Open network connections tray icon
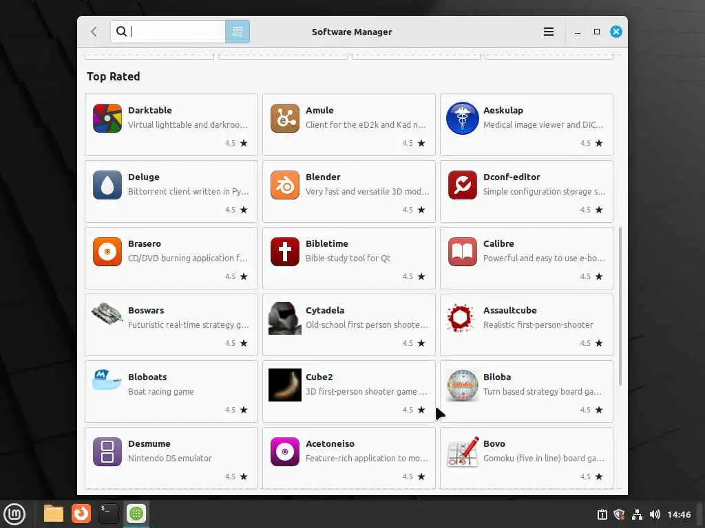The image size is (705, 528). tap(637, 514)
